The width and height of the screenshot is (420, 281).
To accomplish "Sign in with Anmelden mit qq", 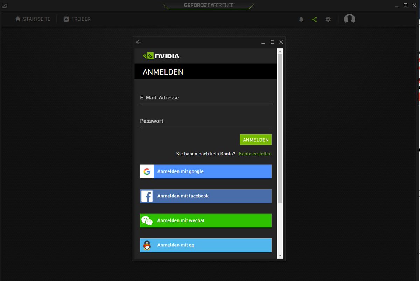I will [x=206, y=245].
